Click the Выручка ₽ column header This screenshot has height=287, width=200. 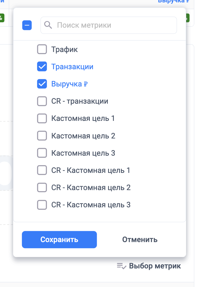[173, 1]
